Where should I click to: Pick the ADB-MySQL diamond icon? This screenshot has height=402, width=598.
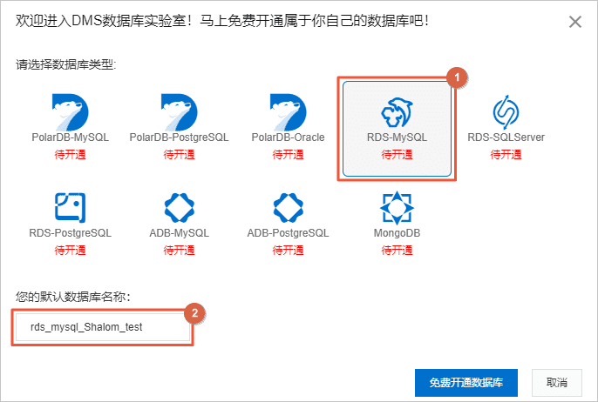click(x=180, y=207)
